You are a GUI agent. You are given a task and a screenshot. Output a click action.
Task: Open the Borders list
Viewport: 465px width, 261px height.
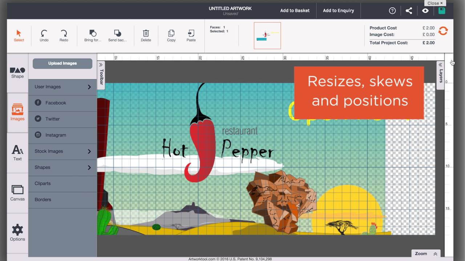coord(62,199)
